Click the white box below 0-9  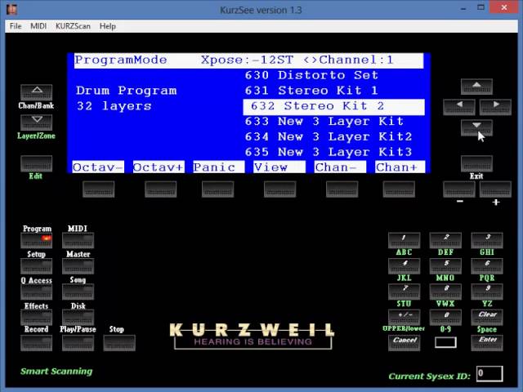(x=445, y=342)
